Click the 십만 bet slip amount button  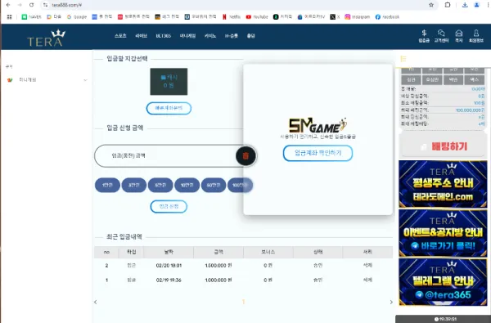411,80
